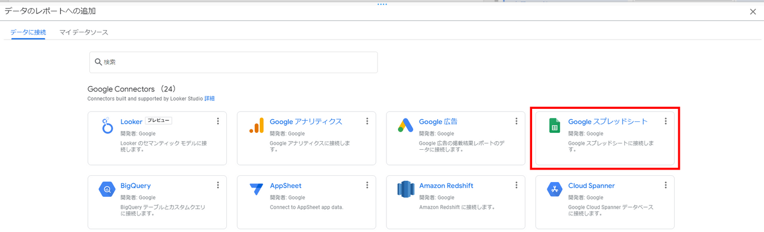
Task: Switch to the マイデータソース tab
Action: pos(84,32)
